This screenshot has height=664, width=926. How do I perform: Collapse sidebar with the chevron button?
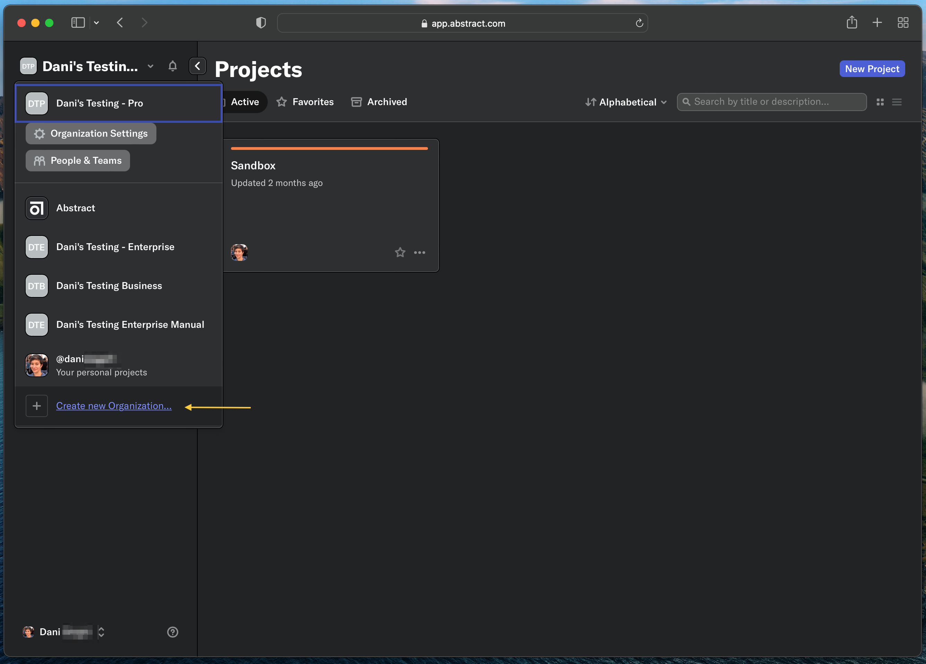[x=198, y=66]
